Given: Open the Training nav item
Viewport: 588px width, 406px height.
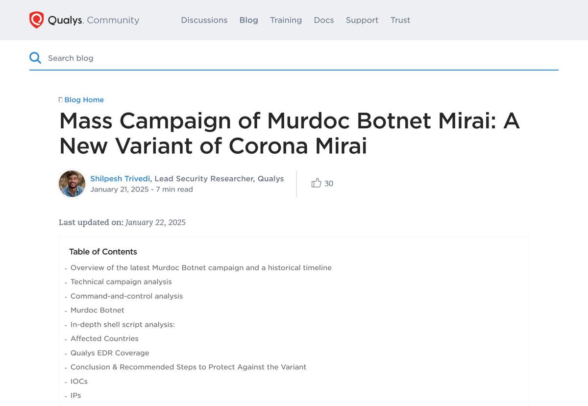Looking at the screenshot, I should point(286,20).
